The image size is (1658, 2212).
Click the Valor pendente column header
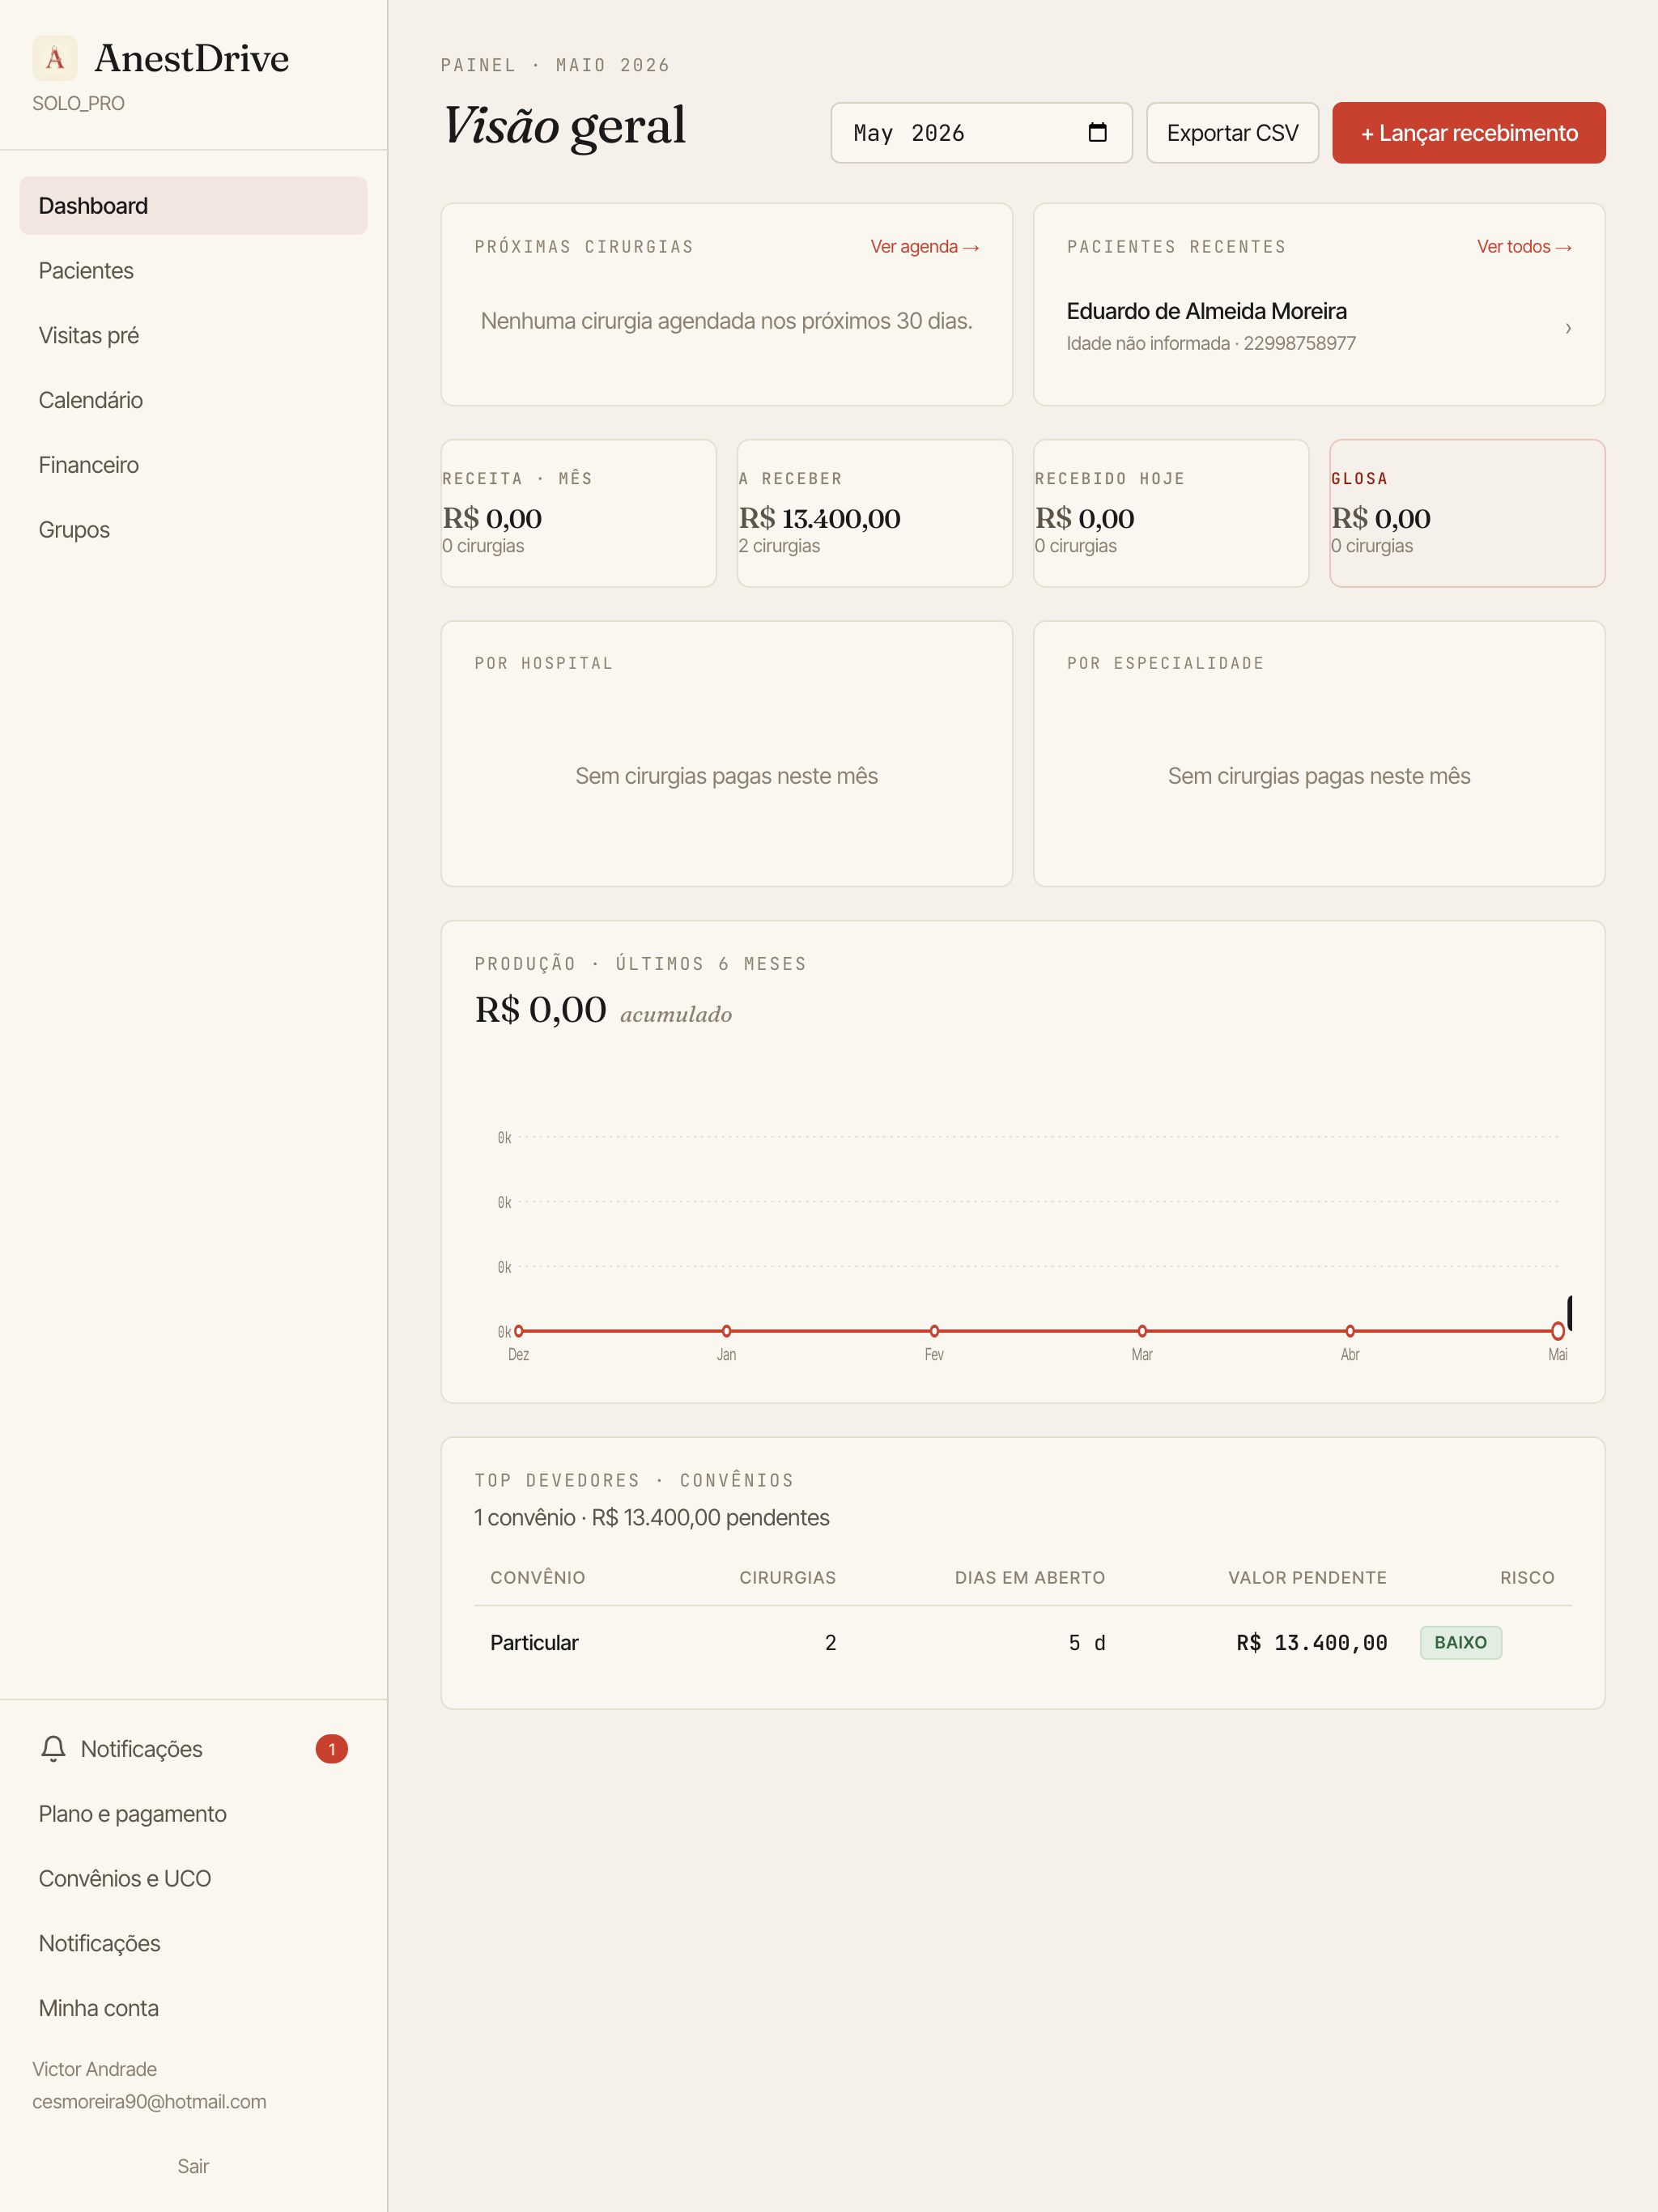(x=1307, y=1577)
